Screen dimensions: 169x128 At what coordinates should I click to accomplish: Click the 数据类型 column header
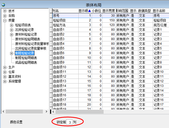click(x=144, y=11)
